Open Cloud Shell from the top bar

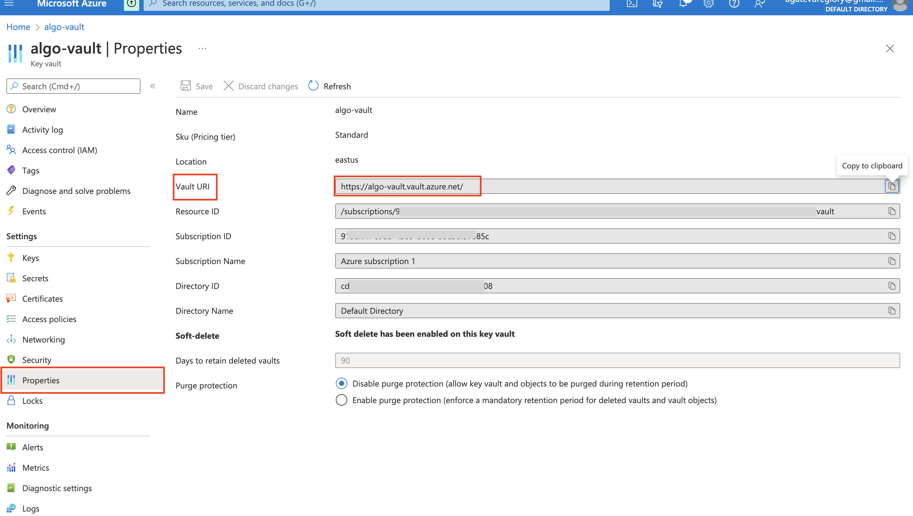coord(632,4)
